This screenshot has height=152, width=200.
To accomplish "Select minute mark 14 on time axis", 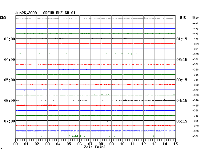I will pyautogui.click(x=165, y=144).
